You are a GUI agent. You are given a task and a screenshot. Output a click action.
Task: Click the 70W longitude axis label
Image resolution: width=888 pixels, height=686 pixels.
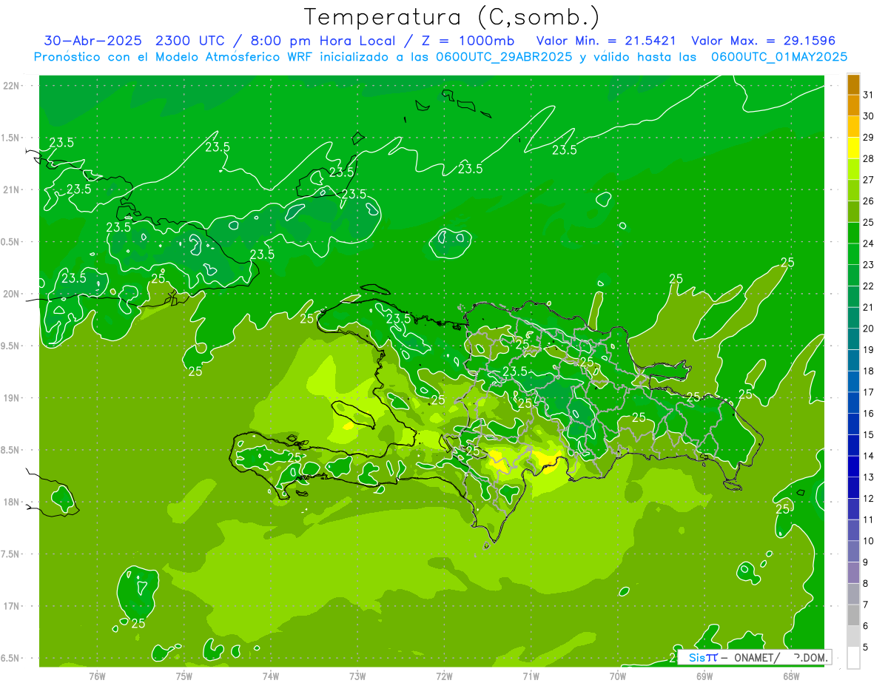point(618,676)
